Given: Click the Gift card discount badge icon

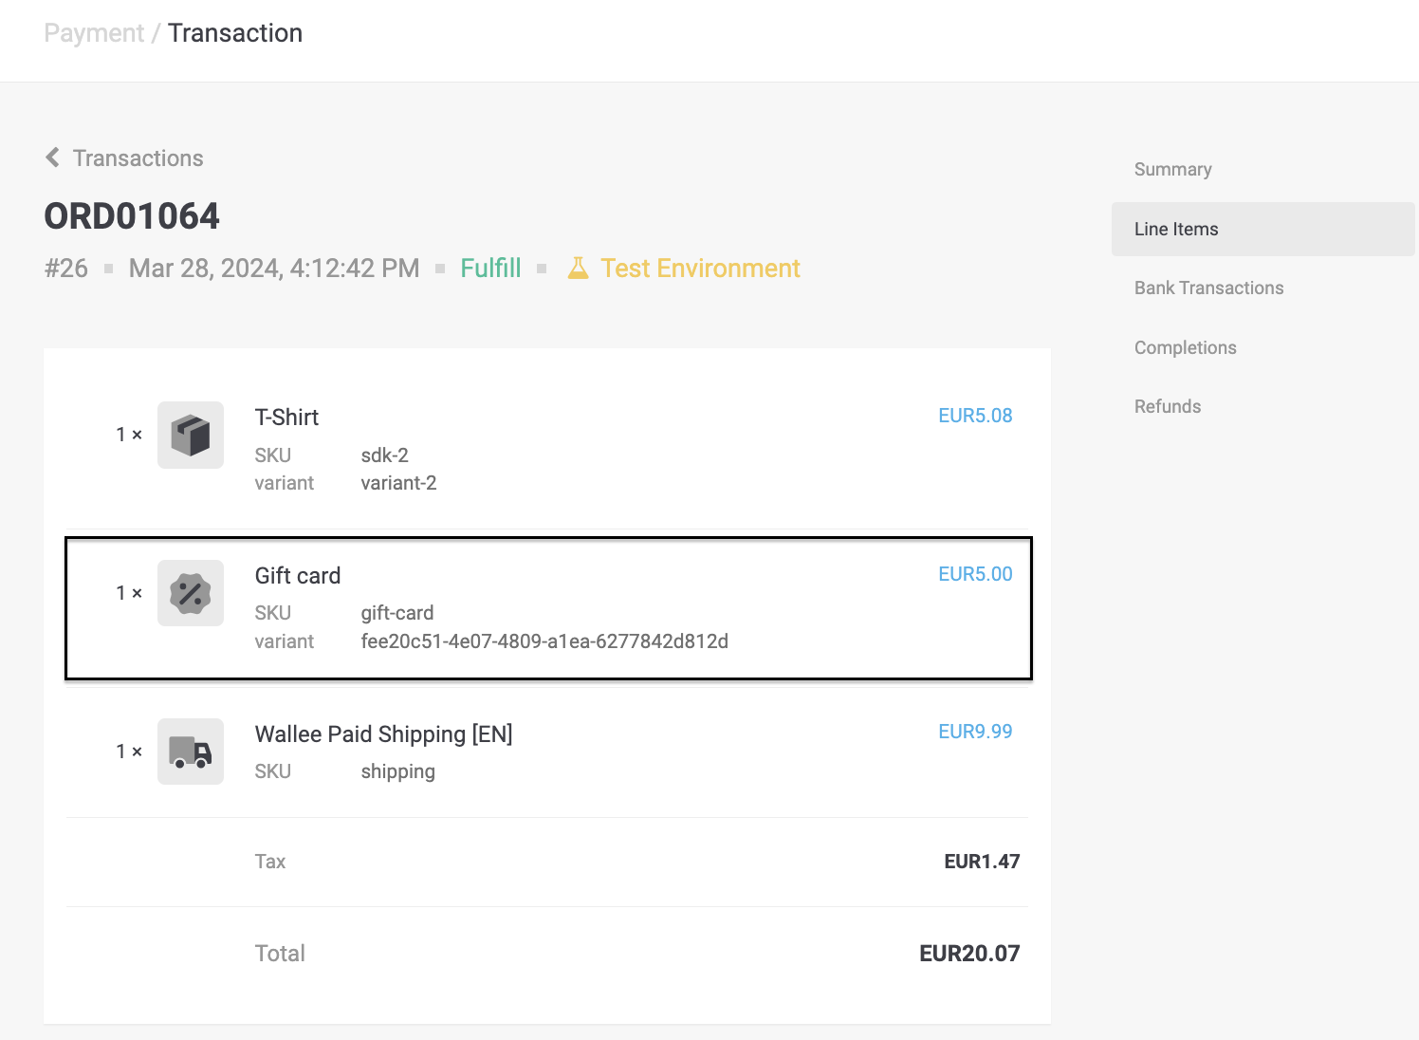Looking at the screenshot, I should coord(191,593).
